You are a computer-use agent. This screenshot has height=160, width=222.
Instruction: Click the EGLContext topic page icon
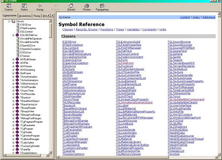(18, 32)
